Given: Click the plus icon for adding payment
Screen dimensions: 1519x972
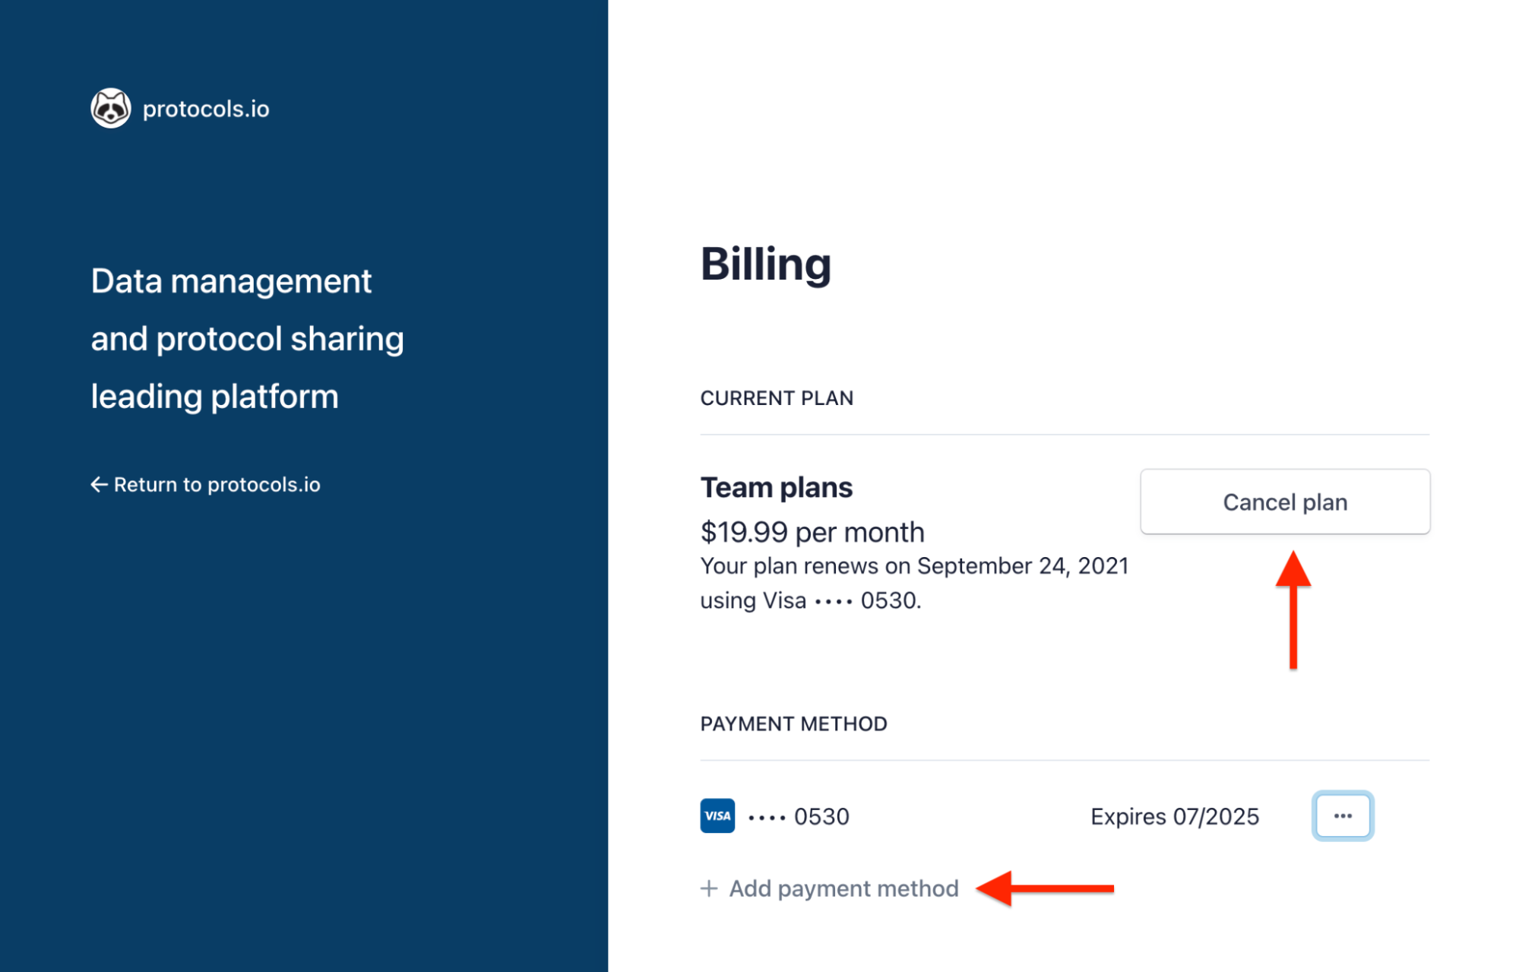Looking at the screenshot, I should point(709,888).
